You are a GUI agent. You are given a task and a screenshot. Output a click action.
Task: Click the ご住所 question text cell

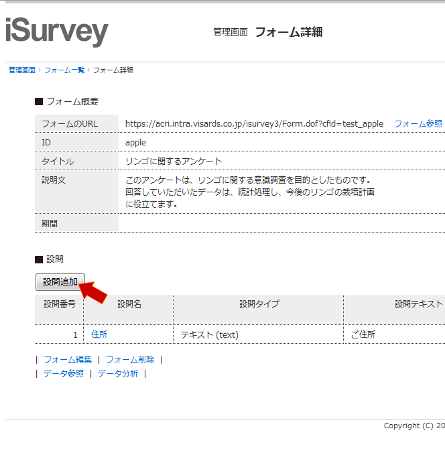[x=363, y=334]
